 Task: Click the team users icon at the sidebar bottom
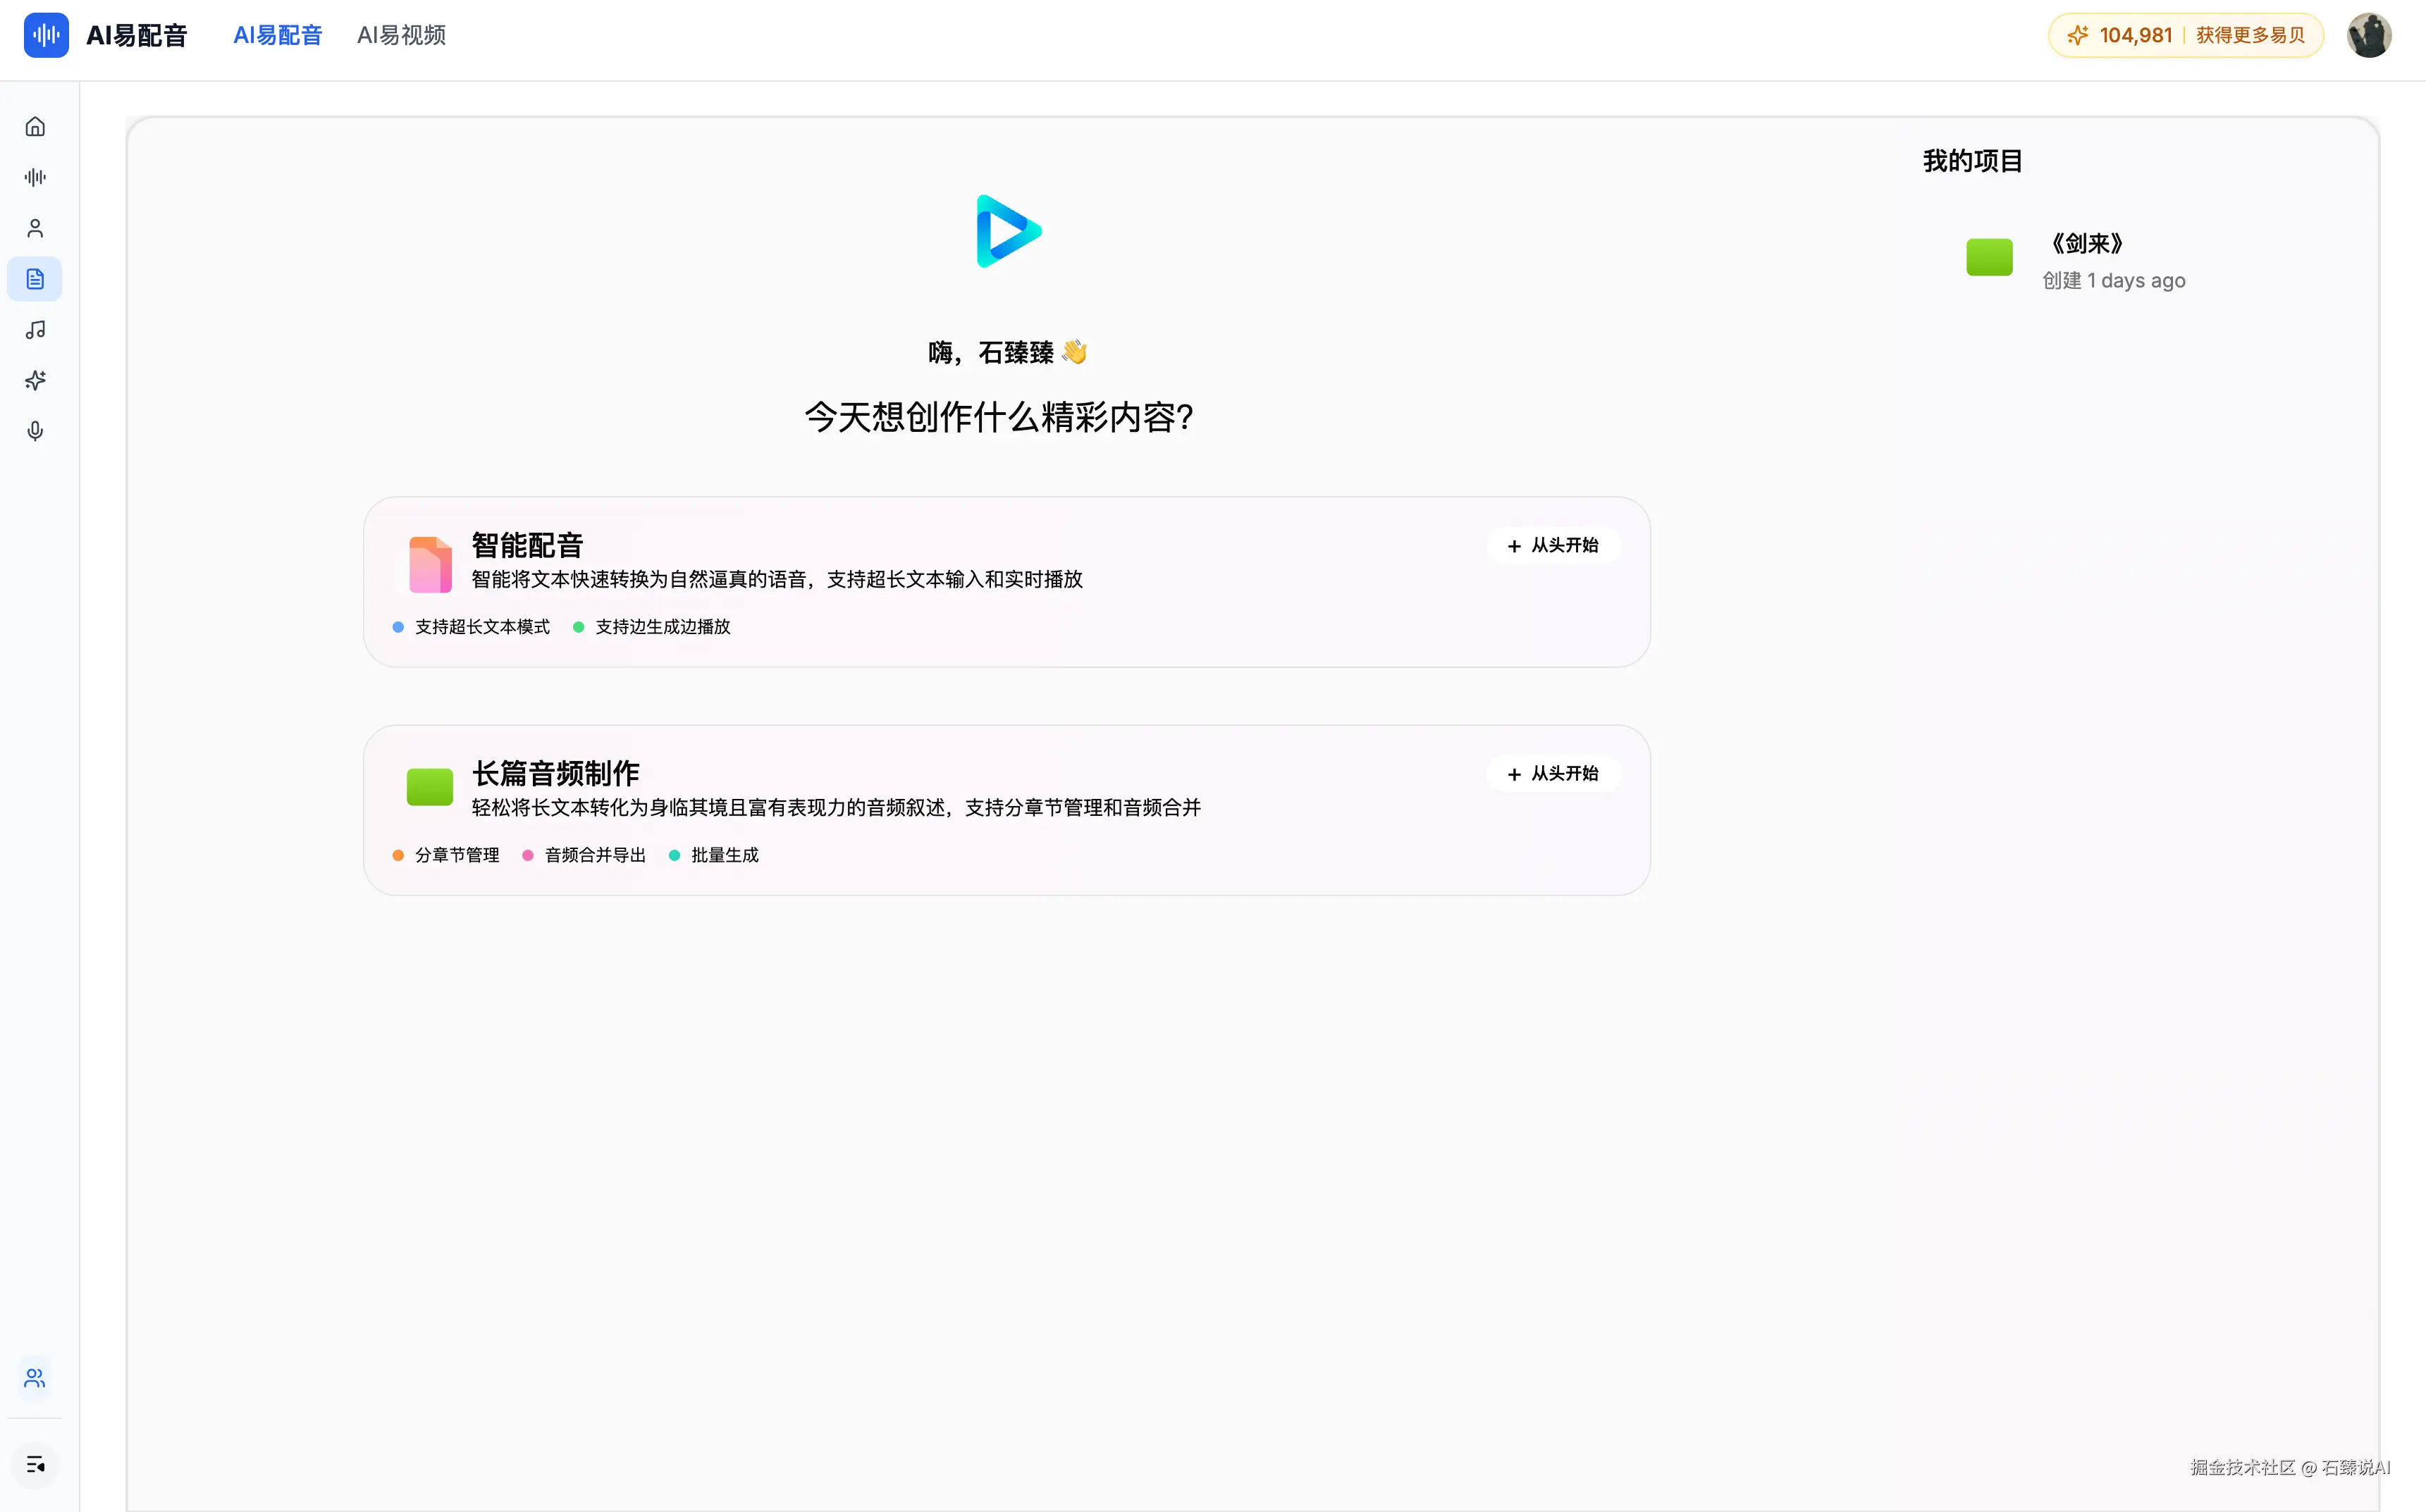click(x=35, y=1378)
